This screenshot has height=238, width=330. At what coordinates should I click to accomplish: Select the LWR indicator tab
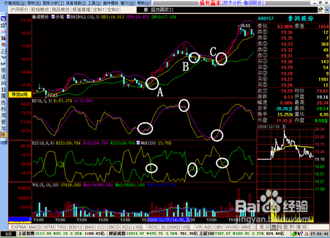tap(137, 227)
